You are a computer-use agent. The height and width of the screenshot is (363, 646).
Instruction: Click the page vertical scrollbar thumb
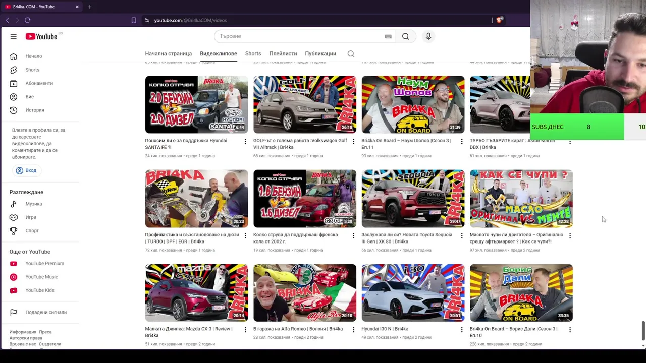click(x=643, y=331)
